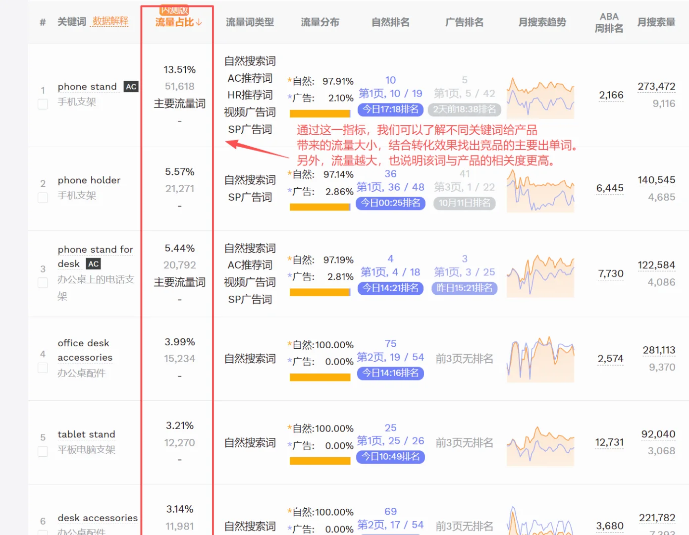Click monthly search volume 281,113
Image resolution: width=689 pixels, height=535 pixels.
(x=659, y=350)
